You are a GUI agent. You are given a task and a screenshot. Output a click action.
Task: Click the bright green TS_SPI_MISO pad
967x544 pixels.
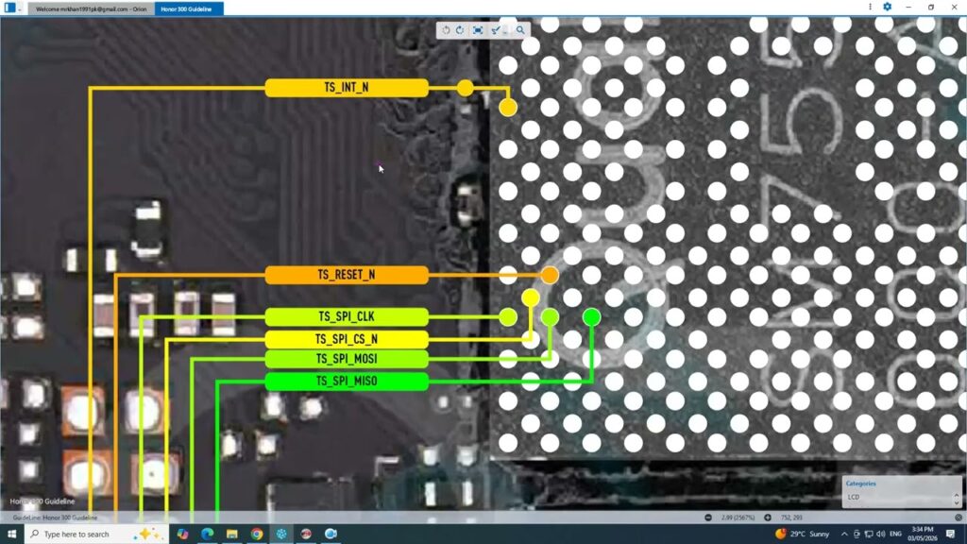[591, 317]
